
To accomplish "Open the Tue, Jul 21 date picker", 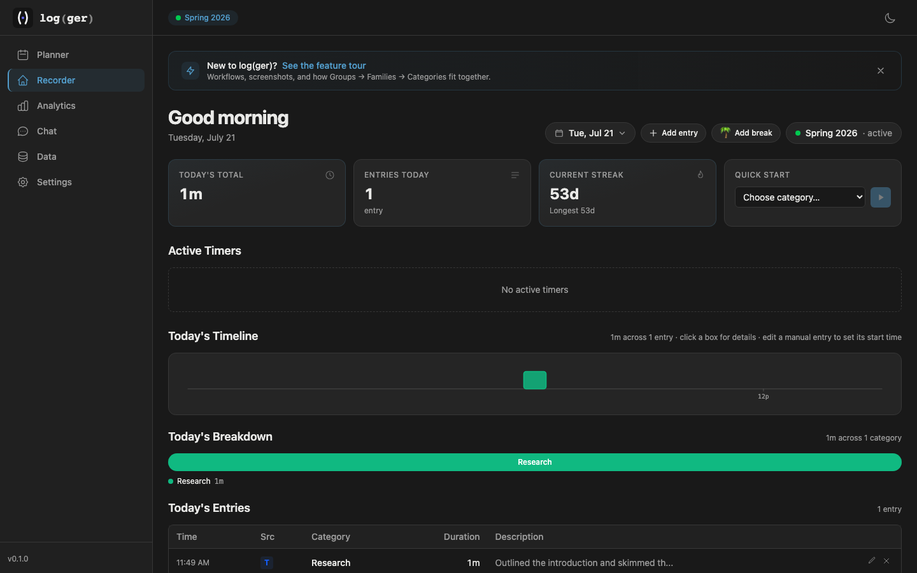I will coord(590,133).
